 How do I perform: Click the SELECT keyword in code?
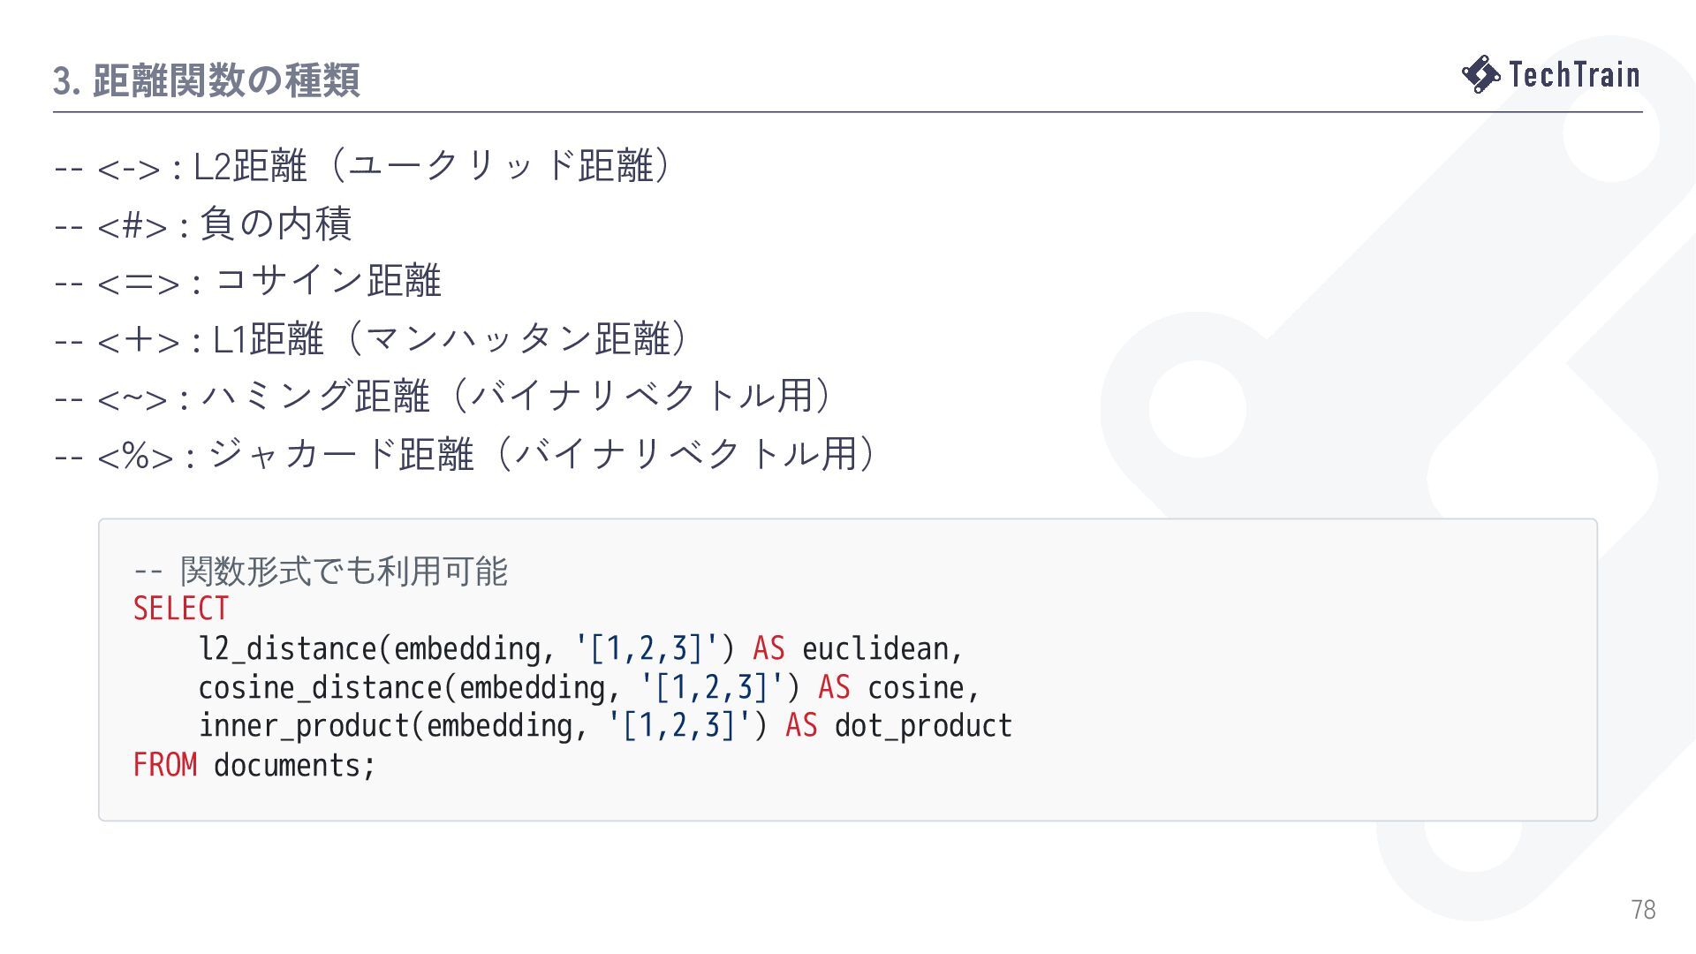[x=181, y=609]
